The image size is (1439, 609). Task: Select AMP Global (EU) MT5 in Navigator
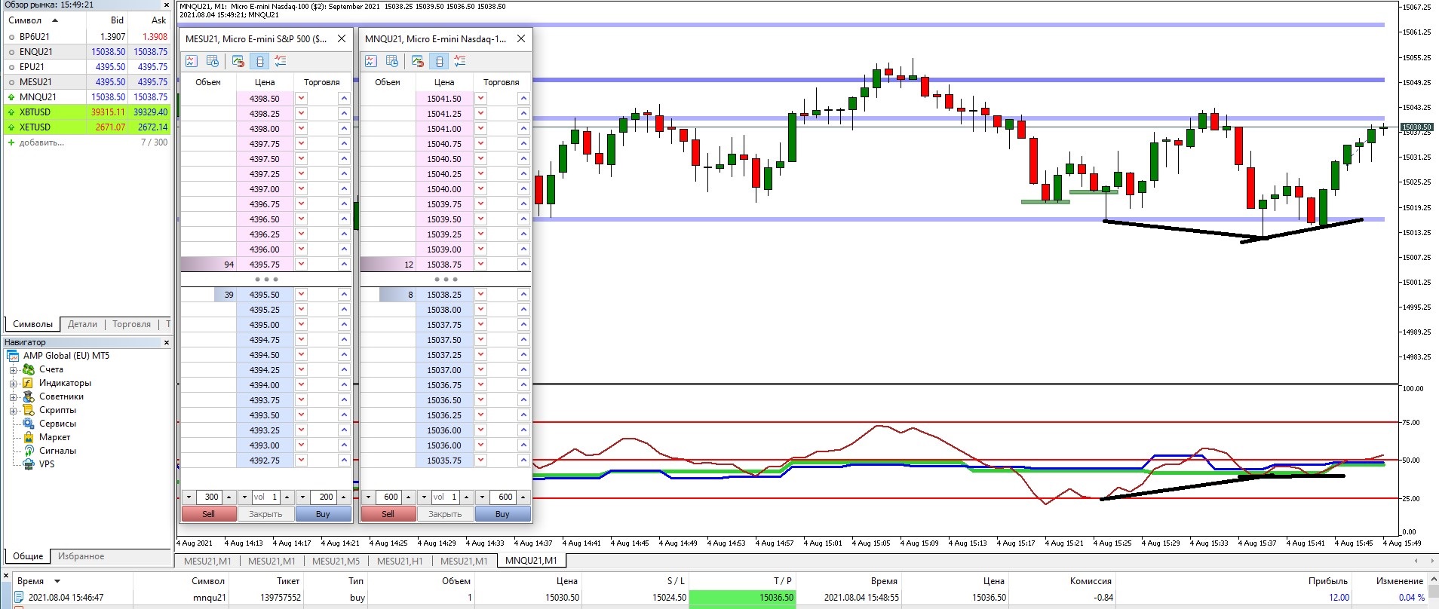tap(66, 356)
